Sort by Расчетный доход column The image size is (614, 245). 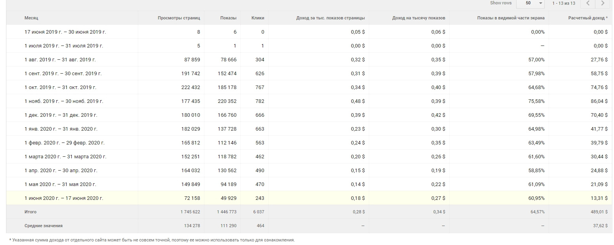(x=587, y=18)
